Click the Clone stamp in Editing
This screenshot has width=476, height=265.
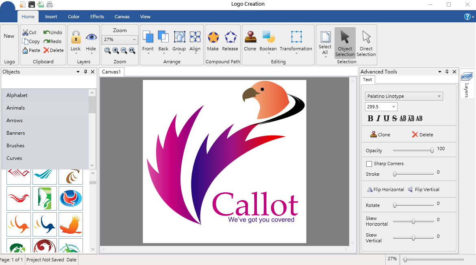pyautogui.click(x=250, y=41)
